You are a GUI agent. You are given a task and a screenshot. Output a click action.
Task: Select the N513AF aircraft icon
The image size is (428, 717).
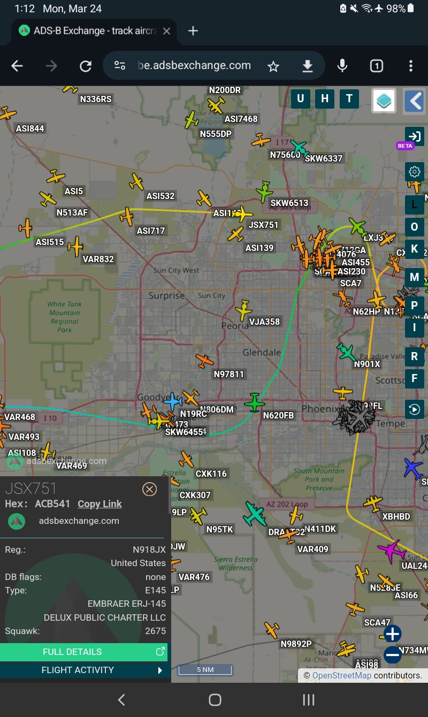(x=48, y=200)
